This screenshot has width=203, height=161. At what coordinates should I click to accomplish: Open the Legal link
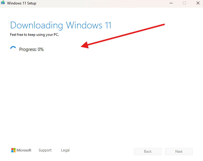pyautogui.click(x=65, y=150)
